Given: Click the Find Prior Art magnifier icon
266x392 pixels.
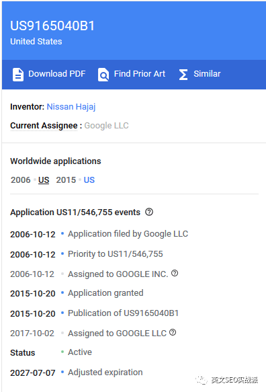Looking at the screenshot, I should point(103,74).
